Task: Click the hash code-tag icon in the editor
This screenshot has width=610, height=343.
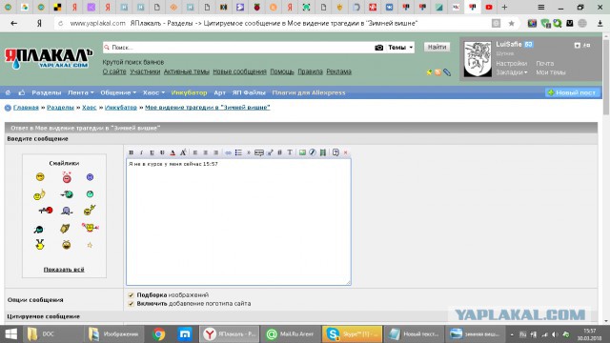Action: (x=279, y=152)
